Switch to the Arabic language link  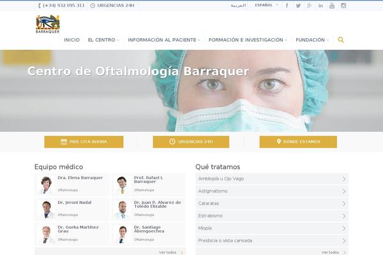(238, 5)
